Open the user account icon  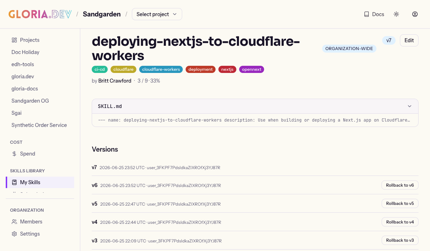click(415, 14)
